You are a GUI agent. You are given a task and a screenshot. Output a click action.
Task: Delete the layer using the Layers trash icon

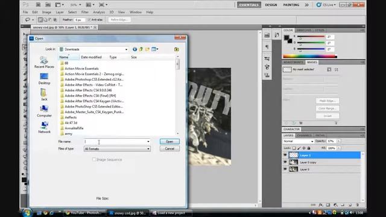357,205
